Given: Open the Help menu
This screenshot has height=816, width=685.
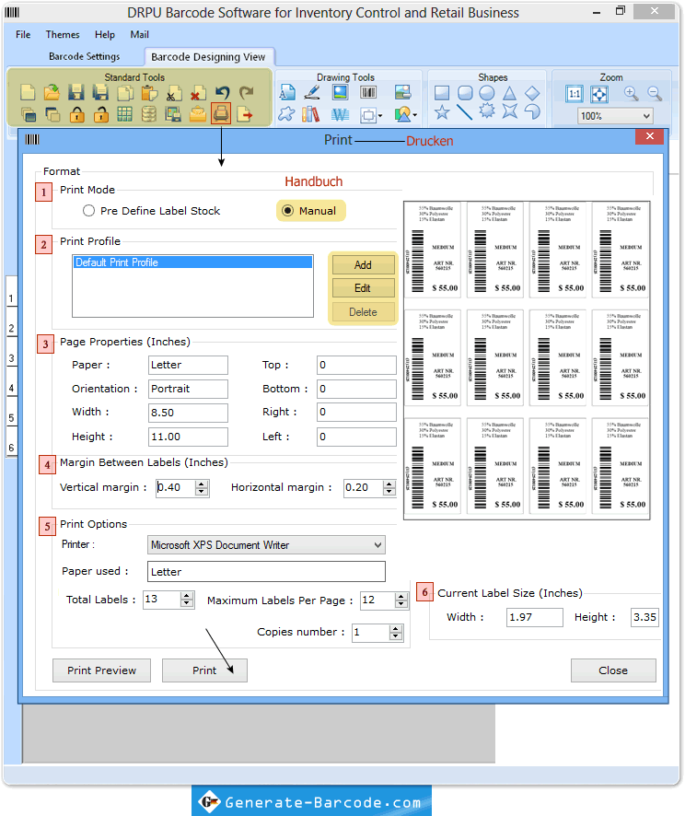Looking at the screenshot, I should [105, 34].
